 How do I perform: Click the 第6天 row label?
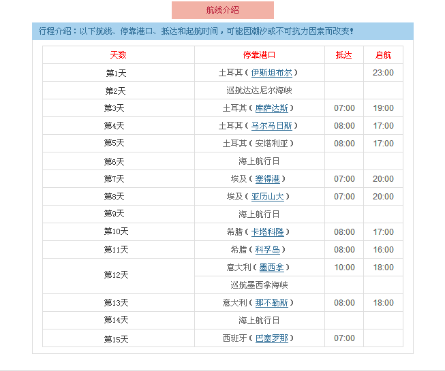click(x=114, y=161)
